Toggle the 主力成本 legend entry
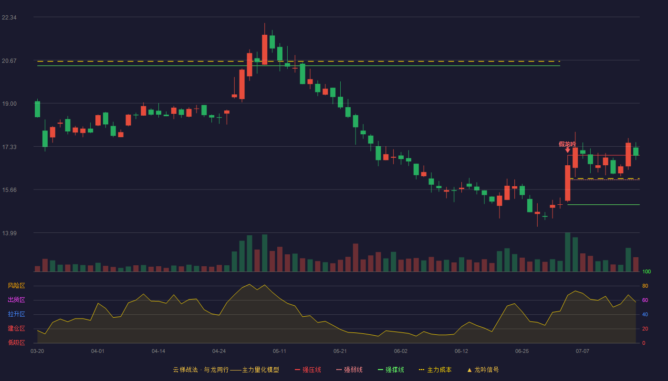Image resolution: width=668 pixels, height=381 pixels. tap(435, 370)
